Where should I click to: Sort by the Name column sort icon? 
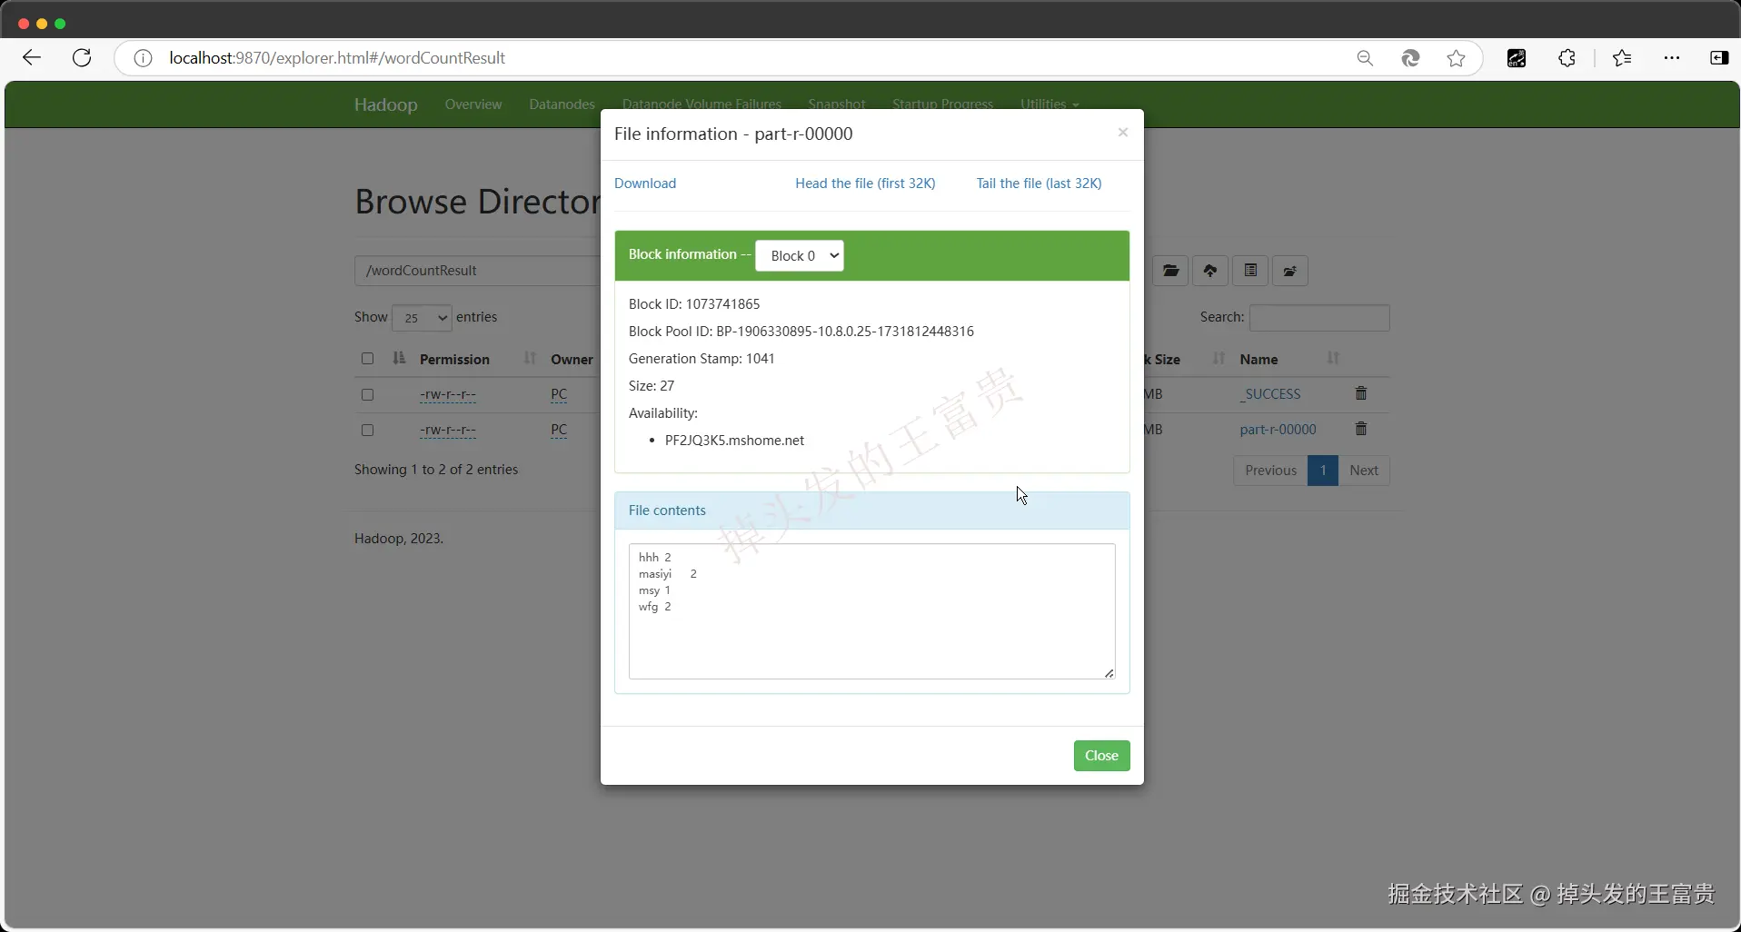(x=1333, y=359)
